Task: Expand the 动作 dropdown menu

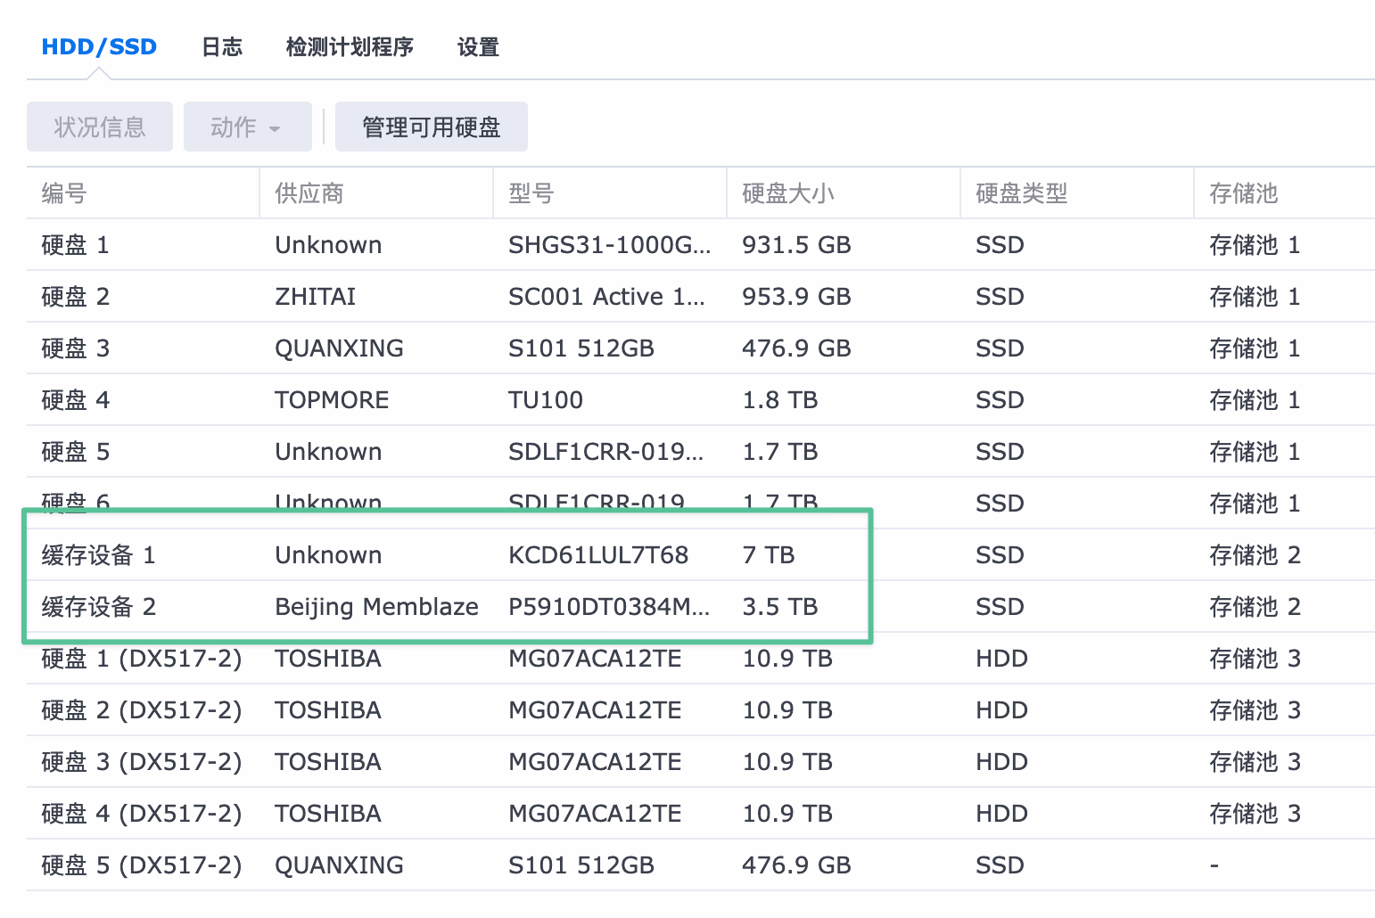Action: point(247,127)
